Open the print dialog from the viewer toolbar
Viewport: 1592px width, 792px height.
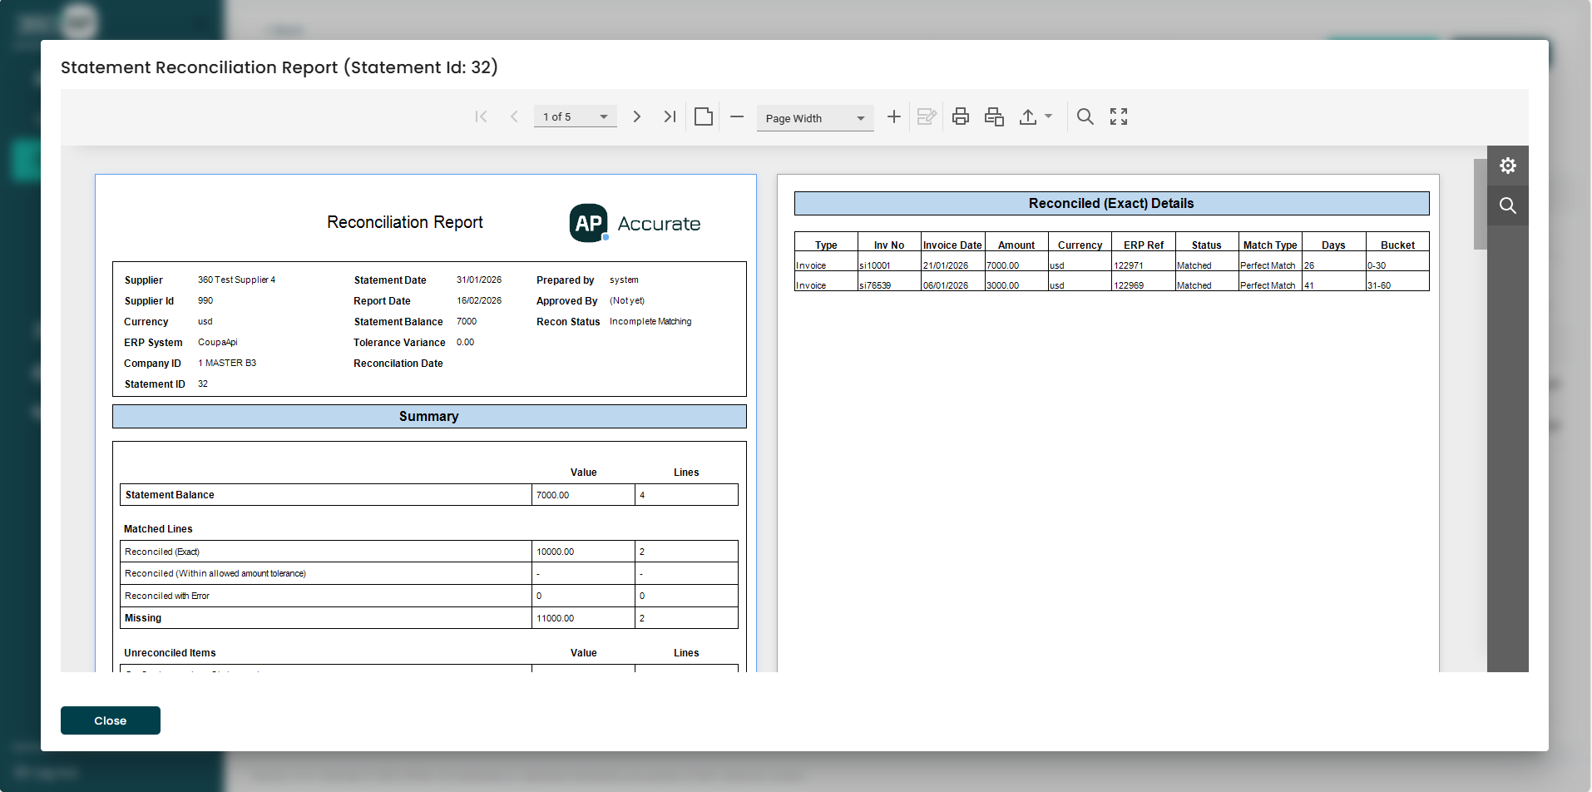[x=960, y=116]
